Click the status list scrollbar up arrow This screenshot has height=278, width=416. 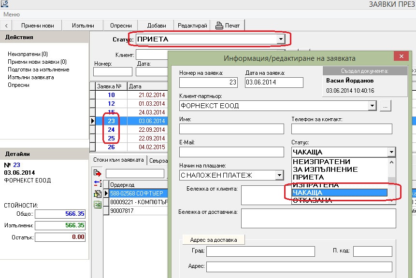point(391,162)
